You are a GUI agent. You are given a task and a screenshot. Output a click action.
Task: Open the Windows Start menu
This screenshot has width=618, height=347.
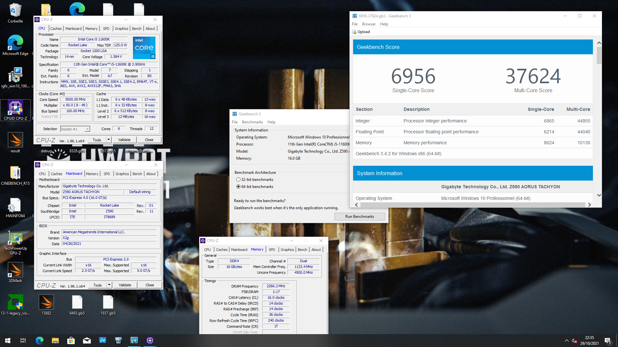(x=8, y=341)
